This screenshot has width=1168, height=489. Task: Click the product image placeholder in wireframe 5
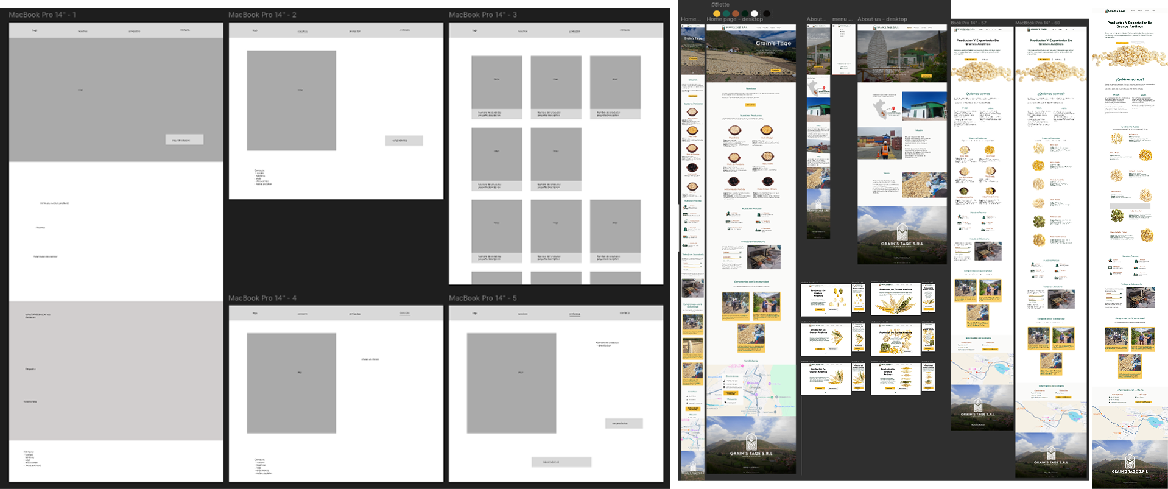(512, 383)
